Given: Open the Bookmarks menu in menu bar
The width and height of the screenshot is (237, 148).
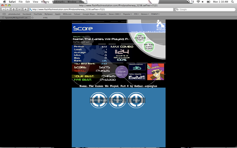Looking at the screenshot, I should pos(58,2).
